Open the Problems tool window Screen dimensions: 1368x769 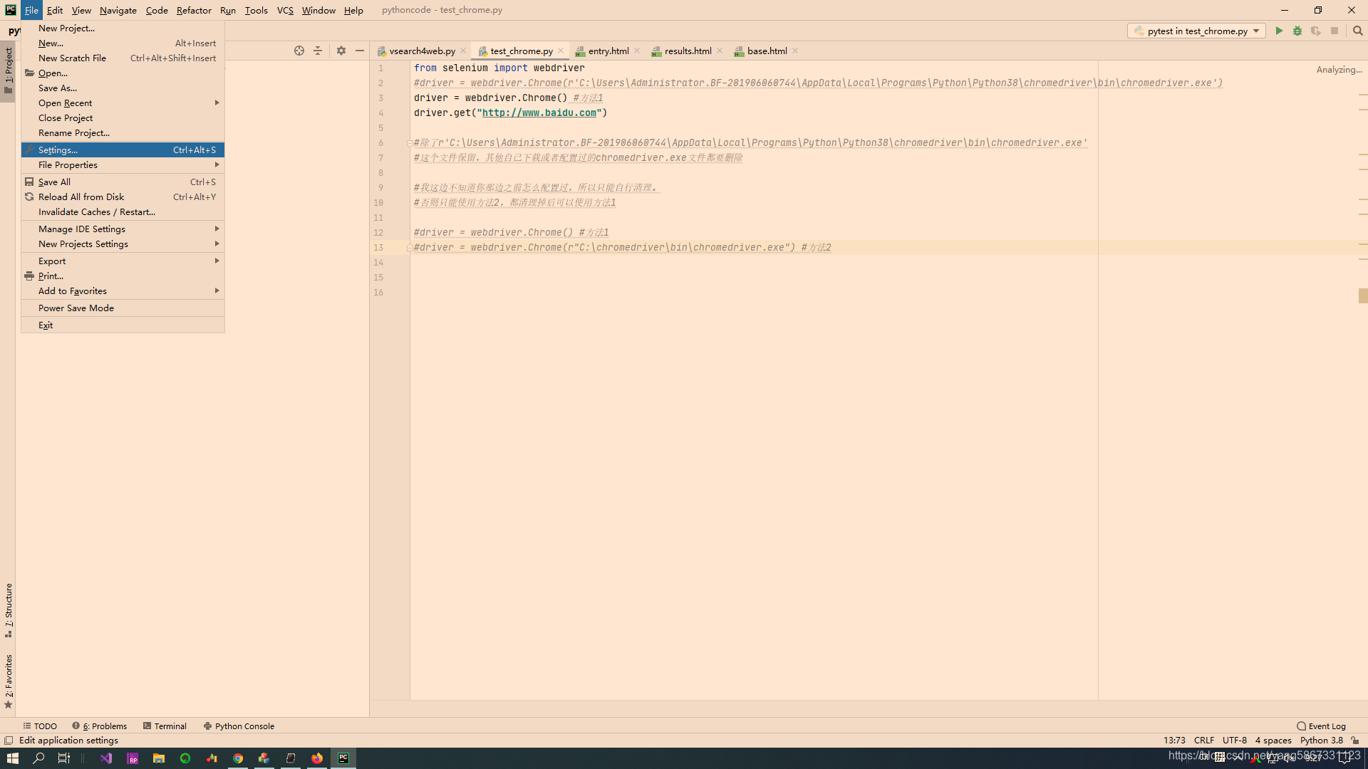click(x=100, y=726)
